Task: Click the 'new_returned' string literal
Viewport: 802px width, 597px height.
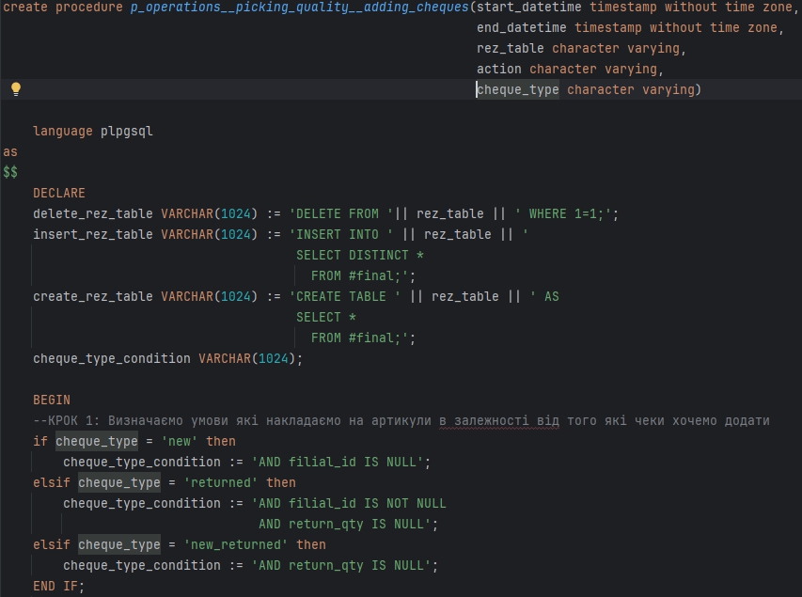Action: [235, 544]
